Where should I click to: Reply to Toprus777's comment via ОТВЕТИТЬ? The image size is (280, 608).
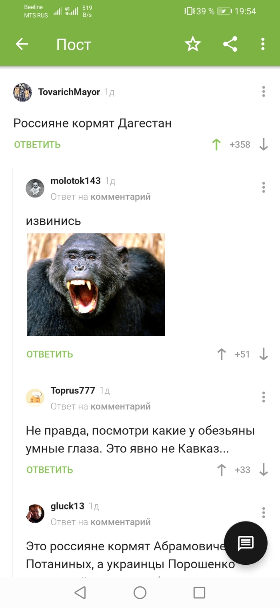[x=50, y=470]
